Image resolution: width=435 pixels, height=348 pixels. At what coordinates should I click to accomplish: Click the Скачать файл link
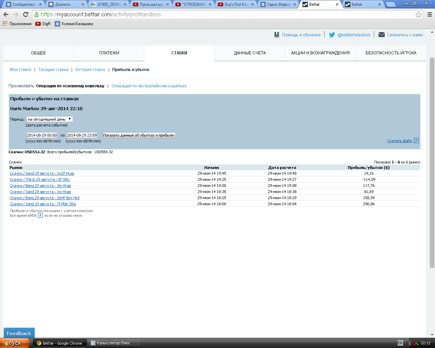[x=400, y=141]
